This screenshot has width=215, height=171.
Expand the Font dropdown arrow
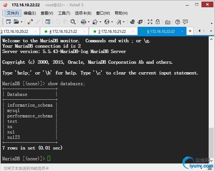point(124,22)
